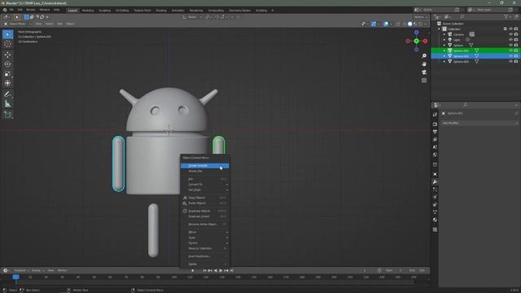Viewport: 521px width, 293px height.
Task: Open the File menu
Action: (x=11, y=10)
